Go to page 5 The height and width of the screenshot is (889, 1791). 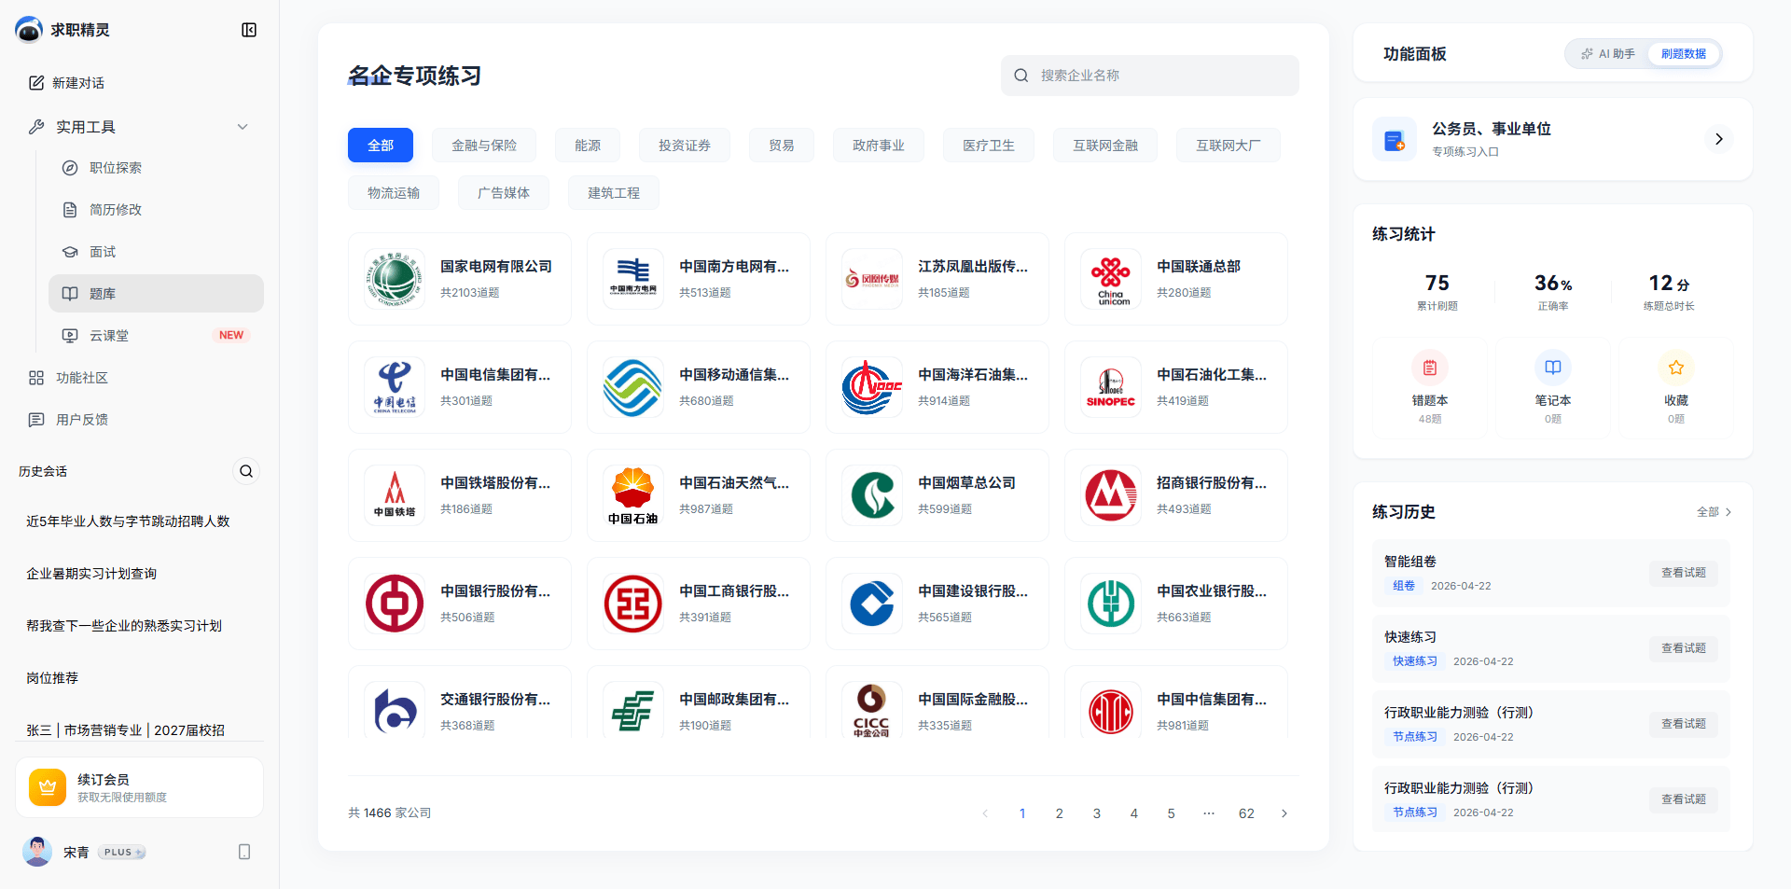1172,813
